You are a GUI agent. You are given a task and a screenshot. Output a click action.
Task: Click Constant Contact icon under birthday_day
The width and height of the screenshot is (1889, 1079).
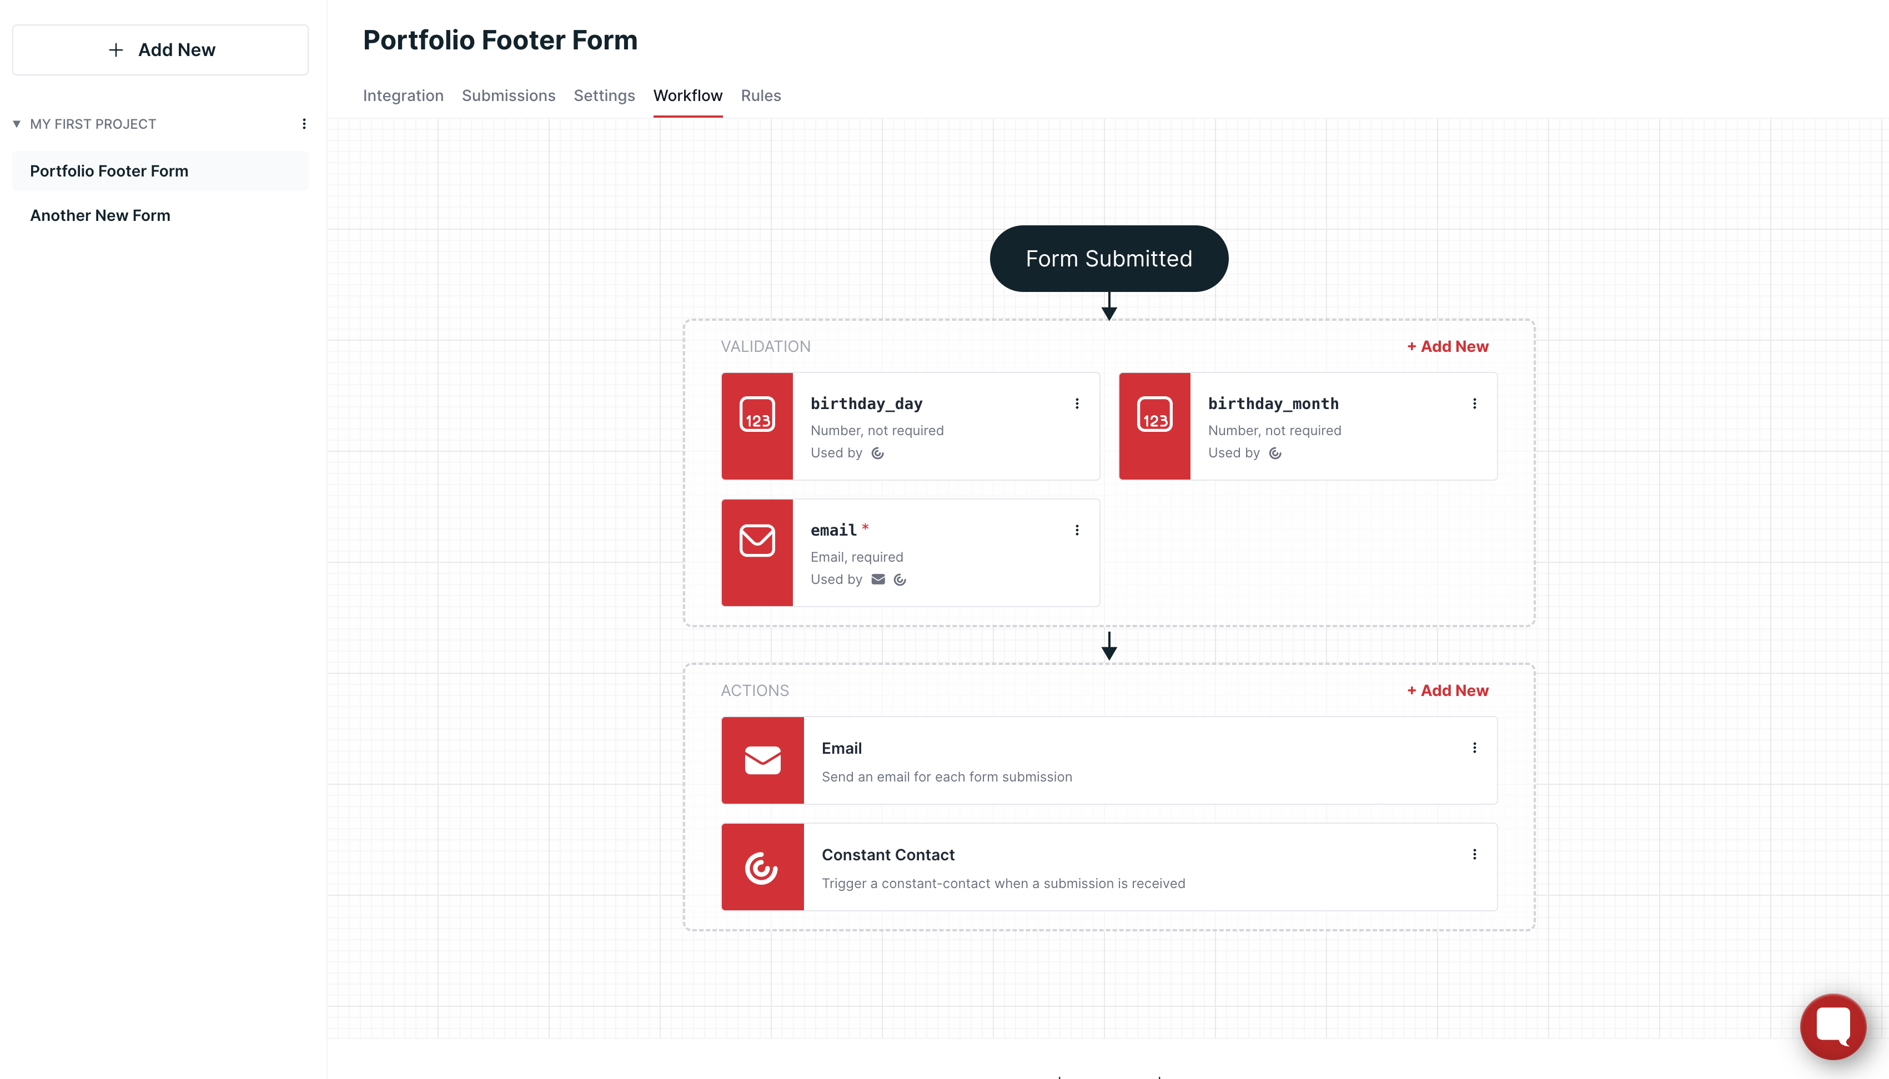(x=878, y=453)
